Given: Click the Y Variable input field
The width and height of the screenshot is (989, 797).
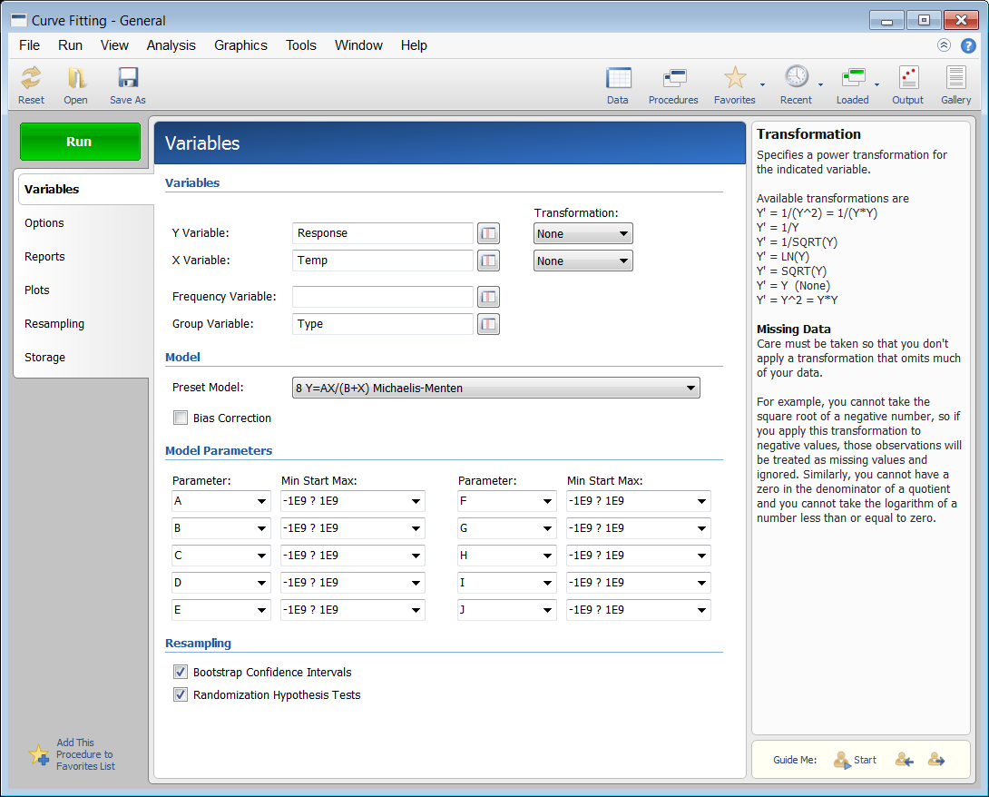Looking at the screenshot, I should 382,233.
